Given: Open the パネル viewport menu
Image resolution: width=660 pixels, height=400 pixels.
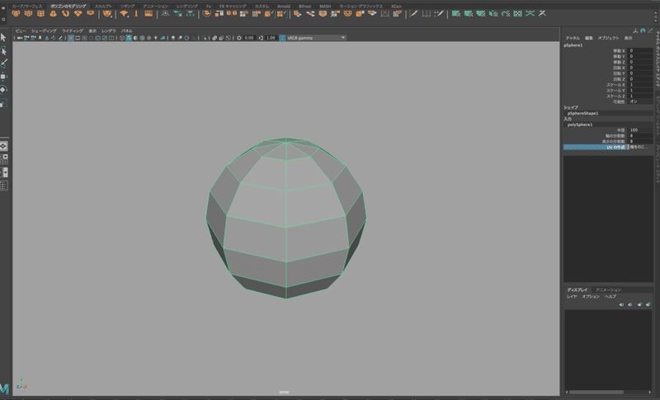Looking at the screenshot, I should pos(127,31).
